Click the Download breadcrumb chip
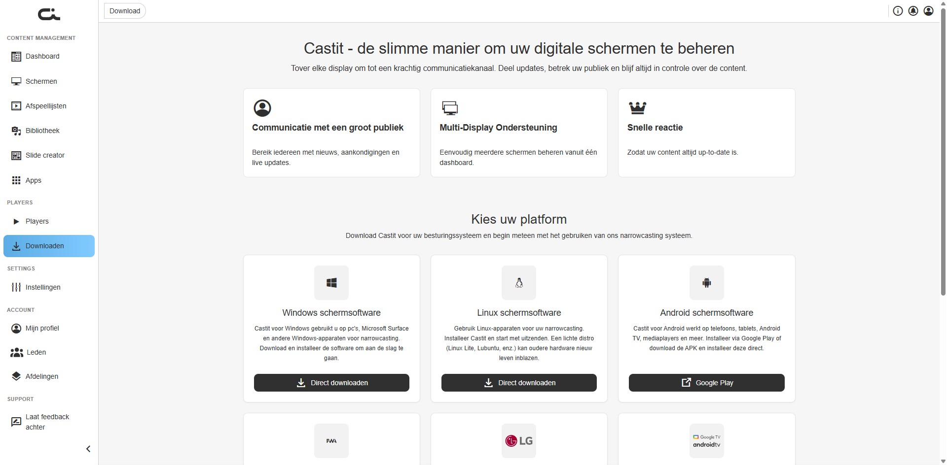This screenshot has width=947, height=465. (x=125, y=11)
